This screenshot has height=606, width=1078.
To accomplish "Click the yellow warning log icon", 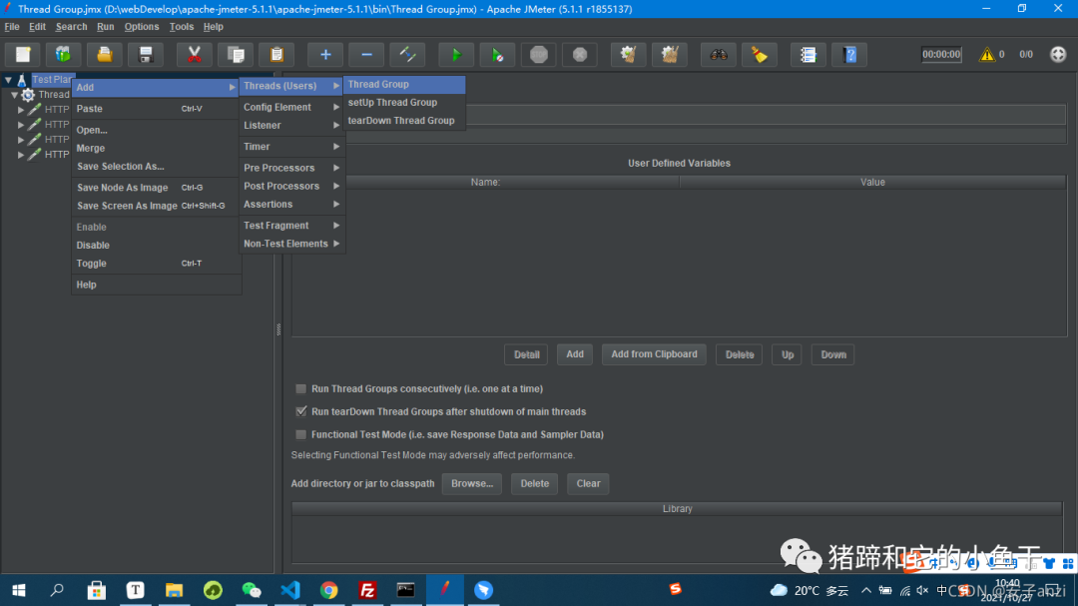I will pyautogui.click(x=987, y=54).
